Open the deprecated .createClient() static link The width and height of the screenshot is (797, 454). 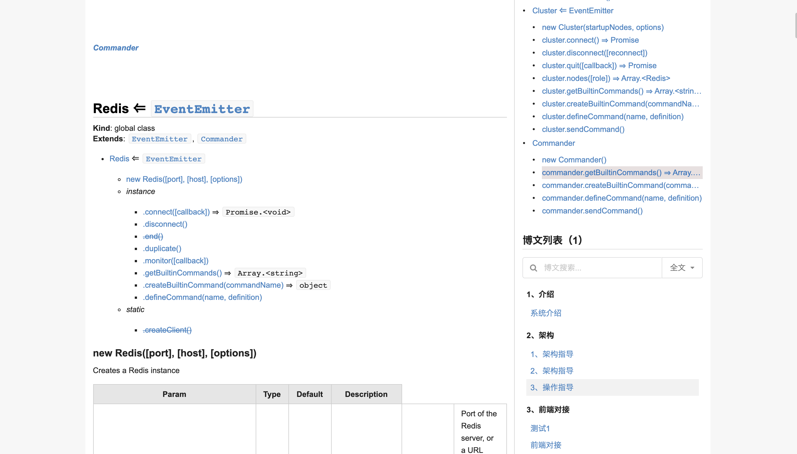[x=167, y=330]
